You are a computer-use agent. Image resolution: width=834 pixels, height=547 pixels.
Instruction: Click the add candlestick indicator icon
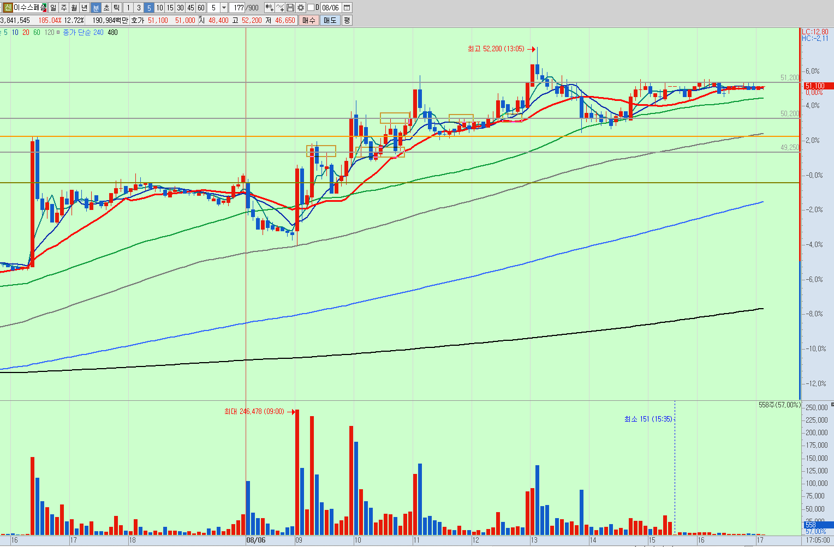(x=269, y=8)
